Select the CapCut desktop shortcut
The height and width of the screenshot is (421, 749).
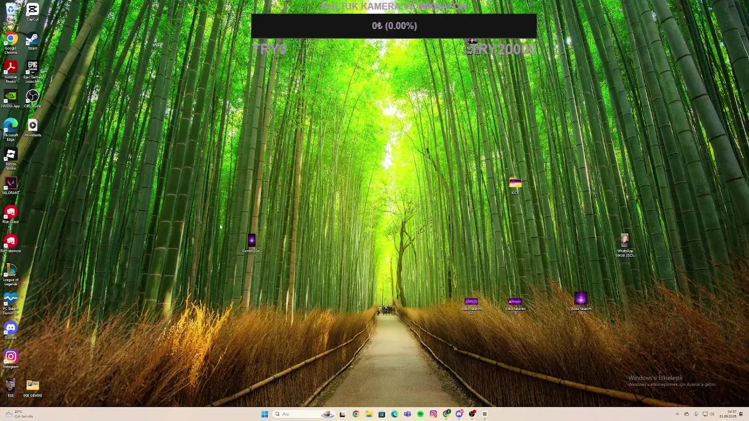(33, 12)
